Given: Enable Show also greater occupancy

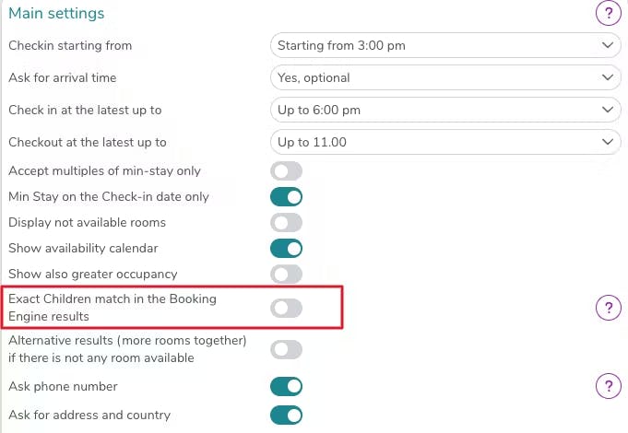Looking at the screenshot, I should click(x=286, y=274).
